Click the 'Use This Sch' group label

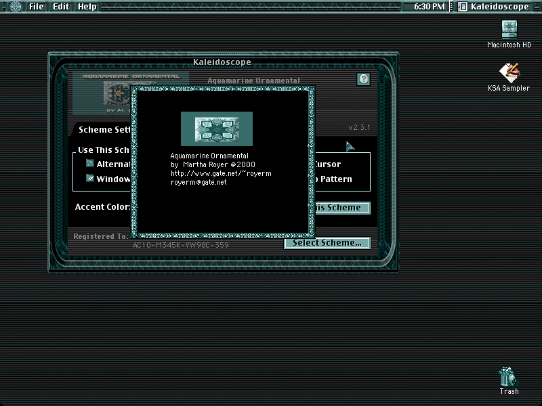(x=104, y=150)
